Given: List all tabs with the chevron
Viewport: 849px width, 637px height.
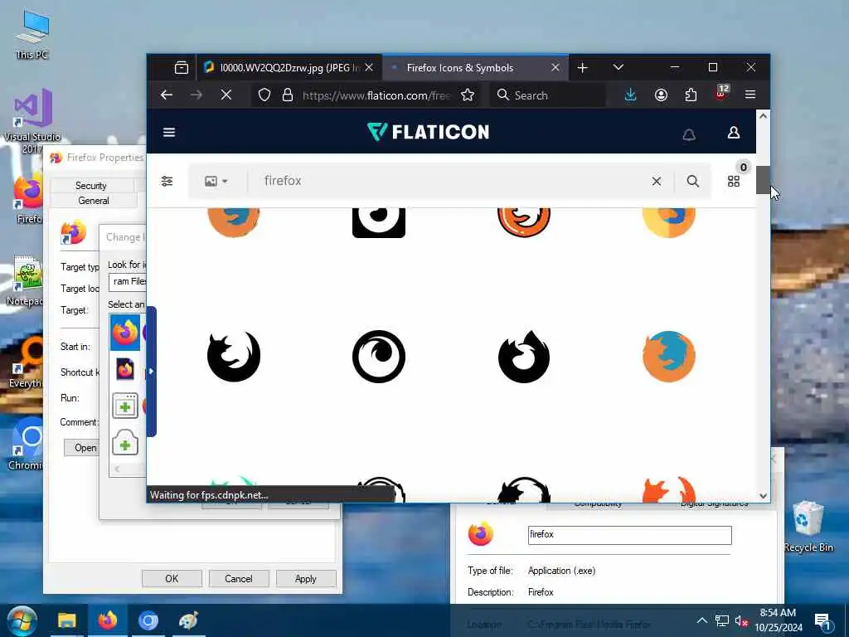Looking at the screenshot, I should point(619,67).
